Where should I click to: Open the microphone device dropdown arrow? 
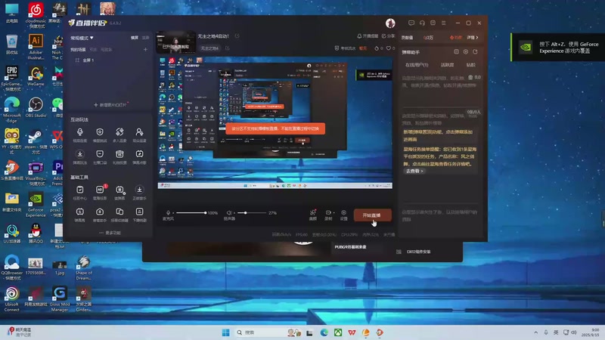point(173,213)
